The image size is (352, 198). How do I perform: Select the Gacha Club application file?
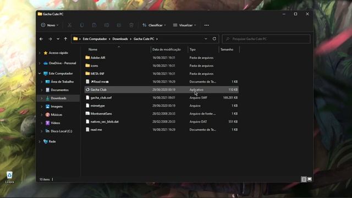[162, 90]
